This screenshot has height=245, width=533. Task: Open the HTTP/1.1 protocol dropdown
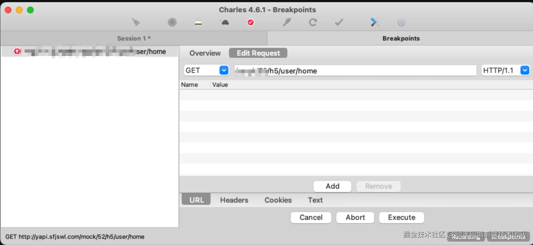click(506, 70)
